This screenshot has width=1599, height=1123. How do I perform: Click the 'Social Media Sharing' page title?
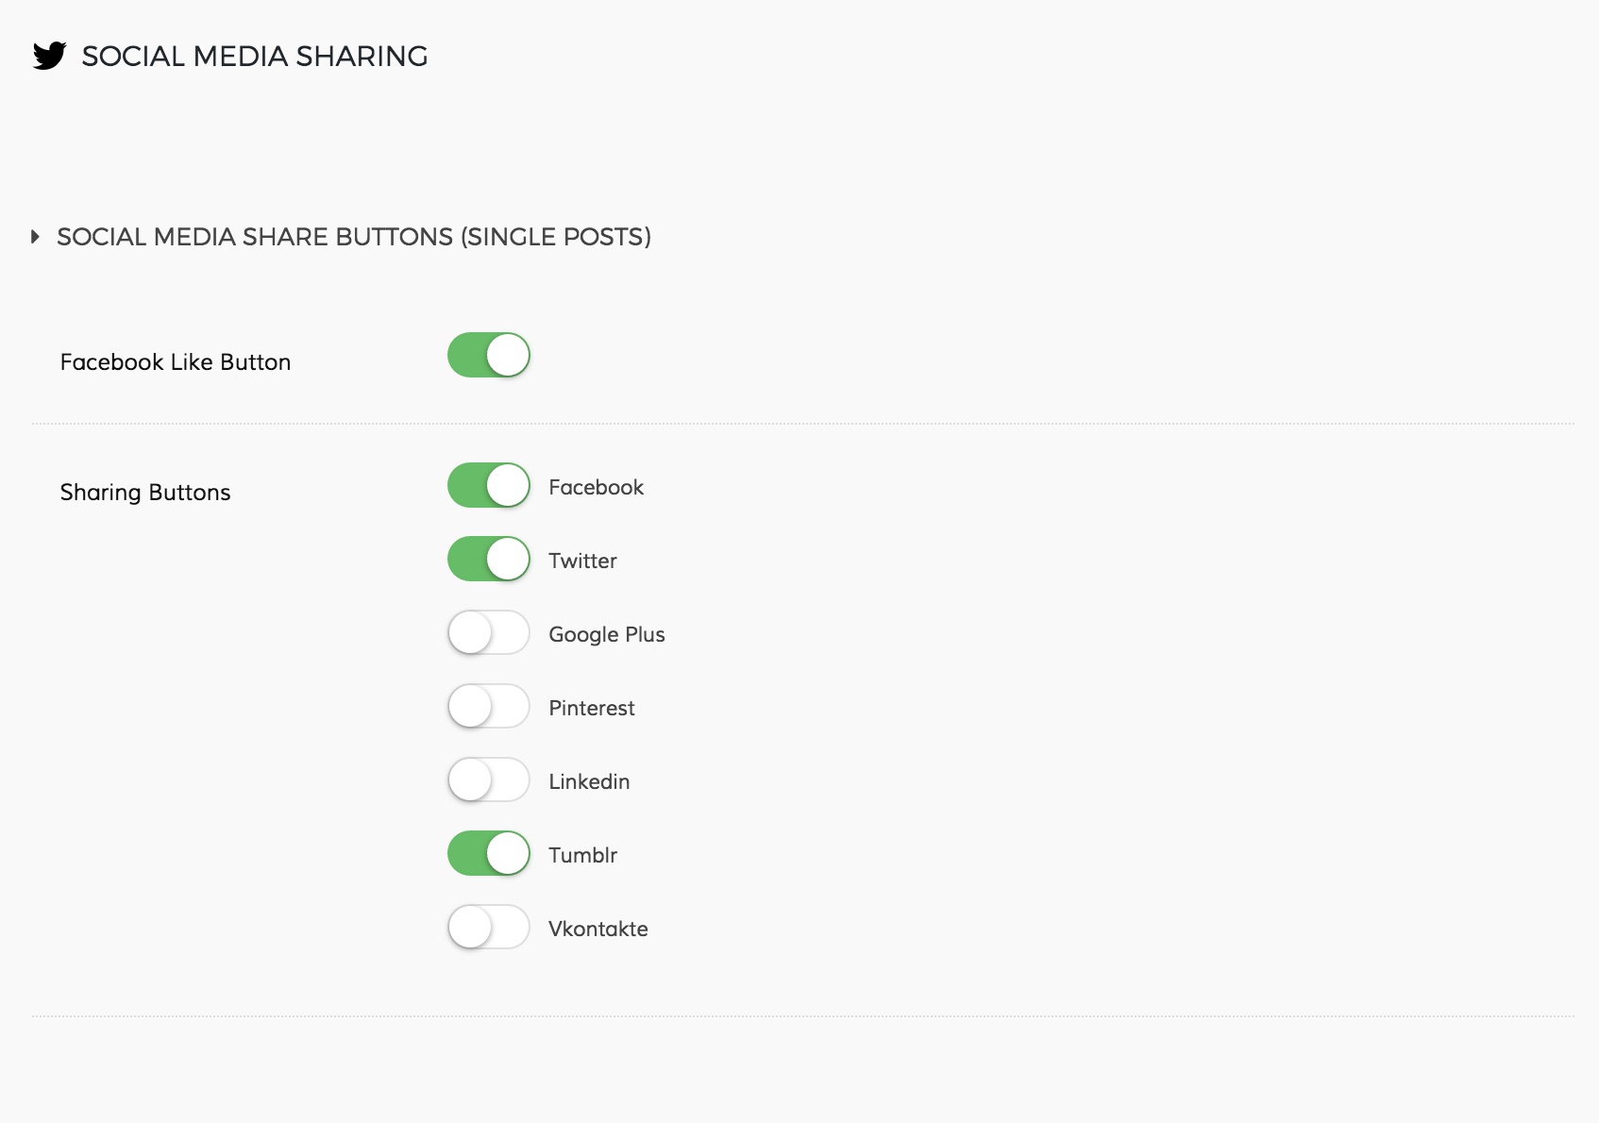[255, 57]
